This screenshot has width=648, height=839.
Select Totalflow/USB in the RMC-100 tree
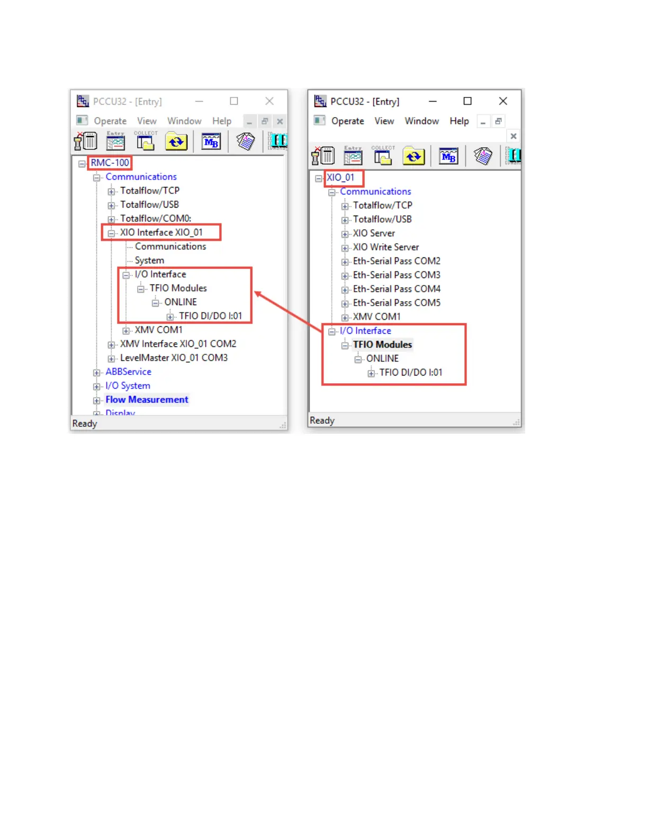(x=149, y=204)
